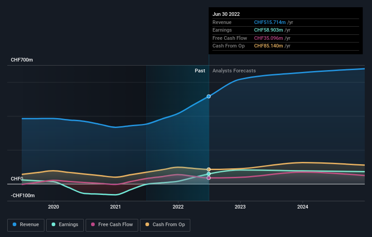Click the 2024 x-axis label
372x237 pixels.
coord(303,207)
